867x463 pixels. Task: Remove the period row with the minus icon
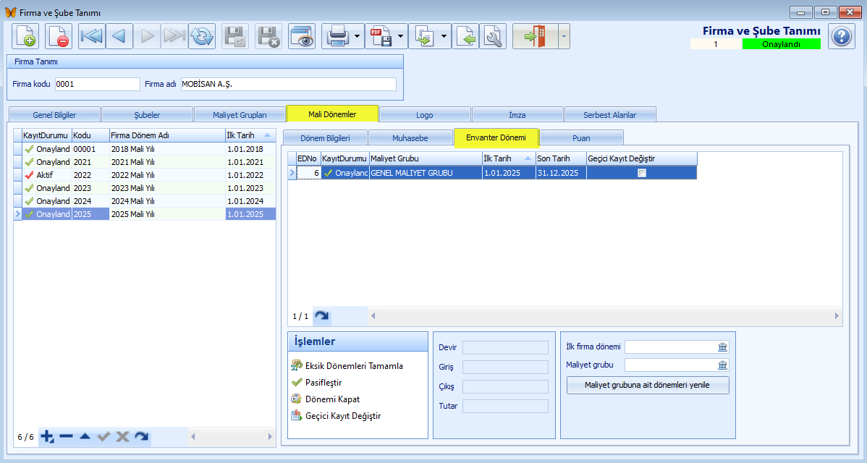(67, 436)
